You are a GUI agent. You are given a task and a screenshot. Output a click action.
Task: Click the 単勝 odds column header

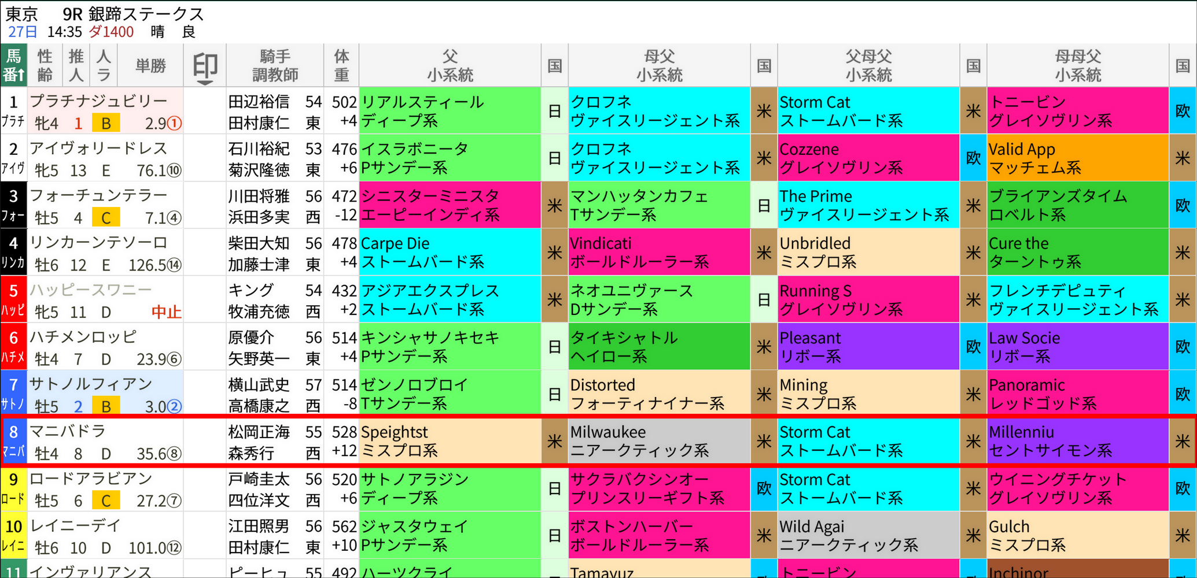click(150, 65)
